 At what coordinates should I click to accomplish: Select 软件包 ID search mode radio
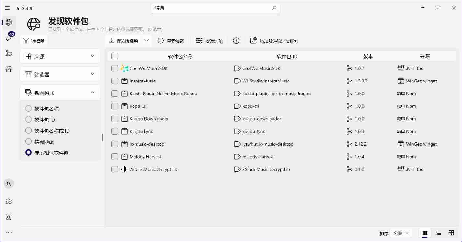29,120
